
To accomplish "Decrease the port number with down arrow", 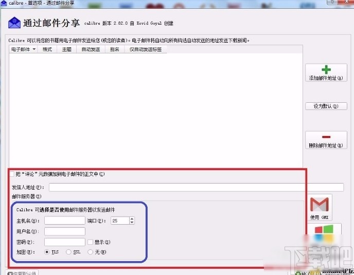I will [x=132, y=223].
